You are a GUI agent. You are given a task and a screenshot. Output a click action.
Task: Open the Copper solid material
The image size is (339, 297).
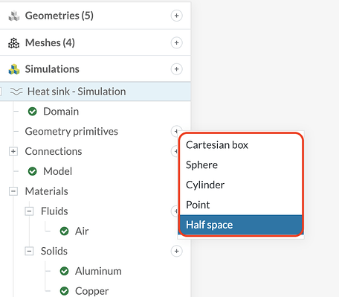coord(91,291)
